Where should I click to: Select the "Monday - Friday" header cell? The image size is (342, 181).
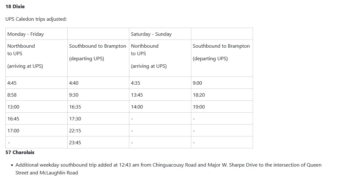coord(25,34)
